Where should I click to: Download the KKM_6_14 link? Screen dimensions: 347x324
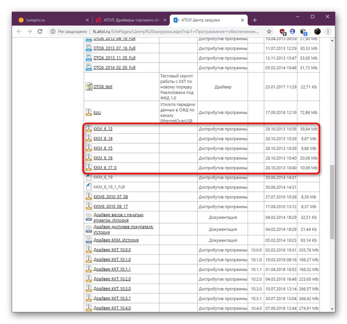pyautogui.click(x=103, y=138)
